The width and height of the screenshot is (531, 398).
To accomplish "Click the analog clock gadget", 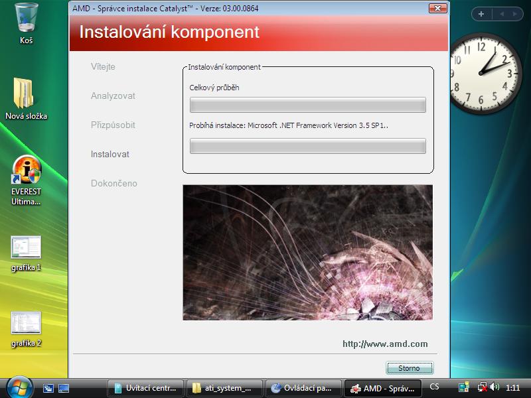I will click(x=485, y=73).
